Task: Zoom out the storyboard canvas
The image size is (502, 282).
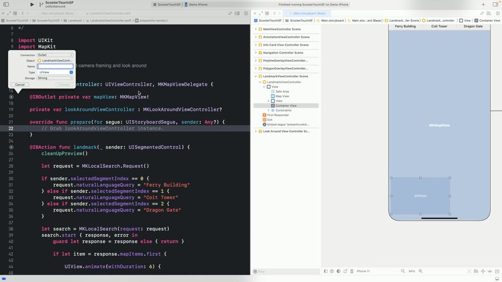Action: 403,271
